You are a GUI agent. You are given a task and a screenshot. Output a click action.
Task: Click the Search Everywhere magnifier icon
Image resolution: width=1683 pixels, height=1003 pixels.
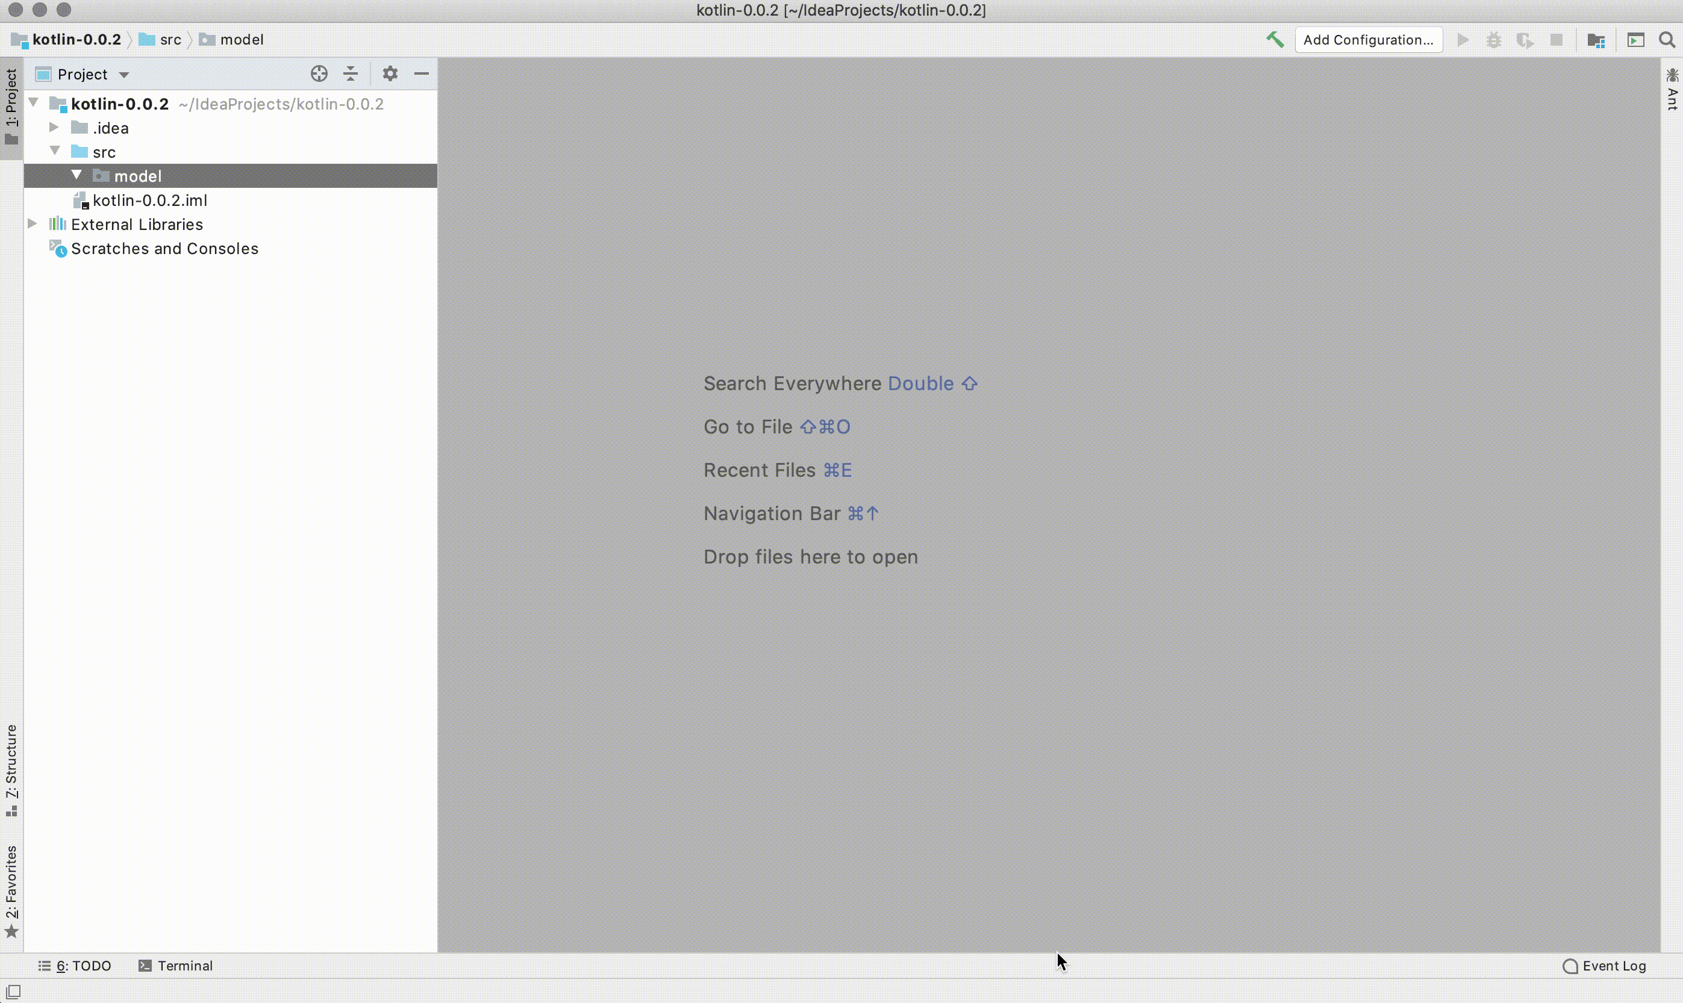click(1667, 40)
